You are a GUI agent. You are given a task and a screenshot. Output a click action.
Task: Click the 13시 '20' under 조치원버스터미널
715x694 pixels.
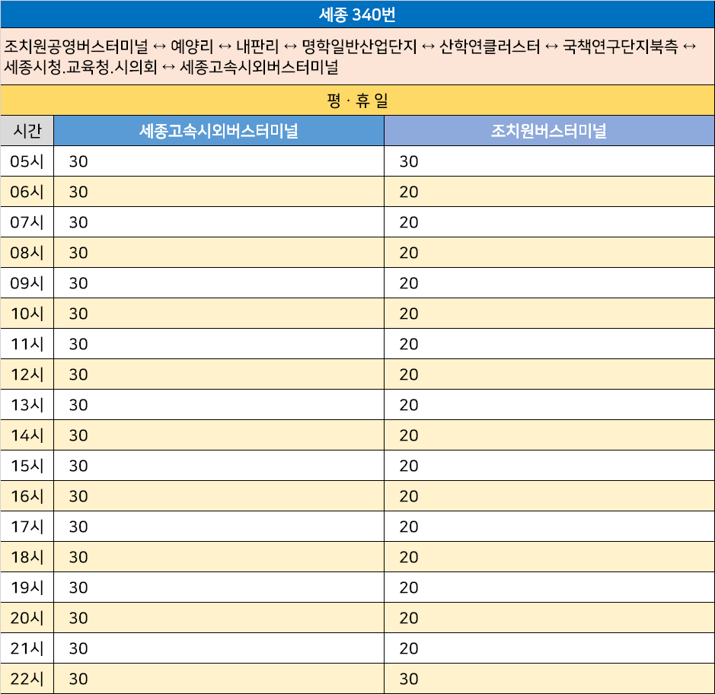click(x=409, y=405)
